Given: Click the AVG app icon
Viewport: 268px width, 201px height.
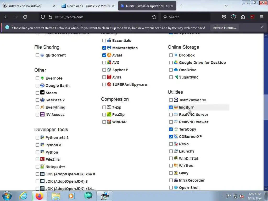Looking at the screenshot, I should (109, 62).
